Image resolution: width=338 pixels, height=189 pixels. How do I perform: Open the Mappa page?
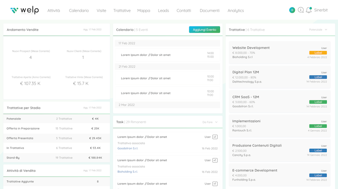pyautogui.click(x=144, y=10)
